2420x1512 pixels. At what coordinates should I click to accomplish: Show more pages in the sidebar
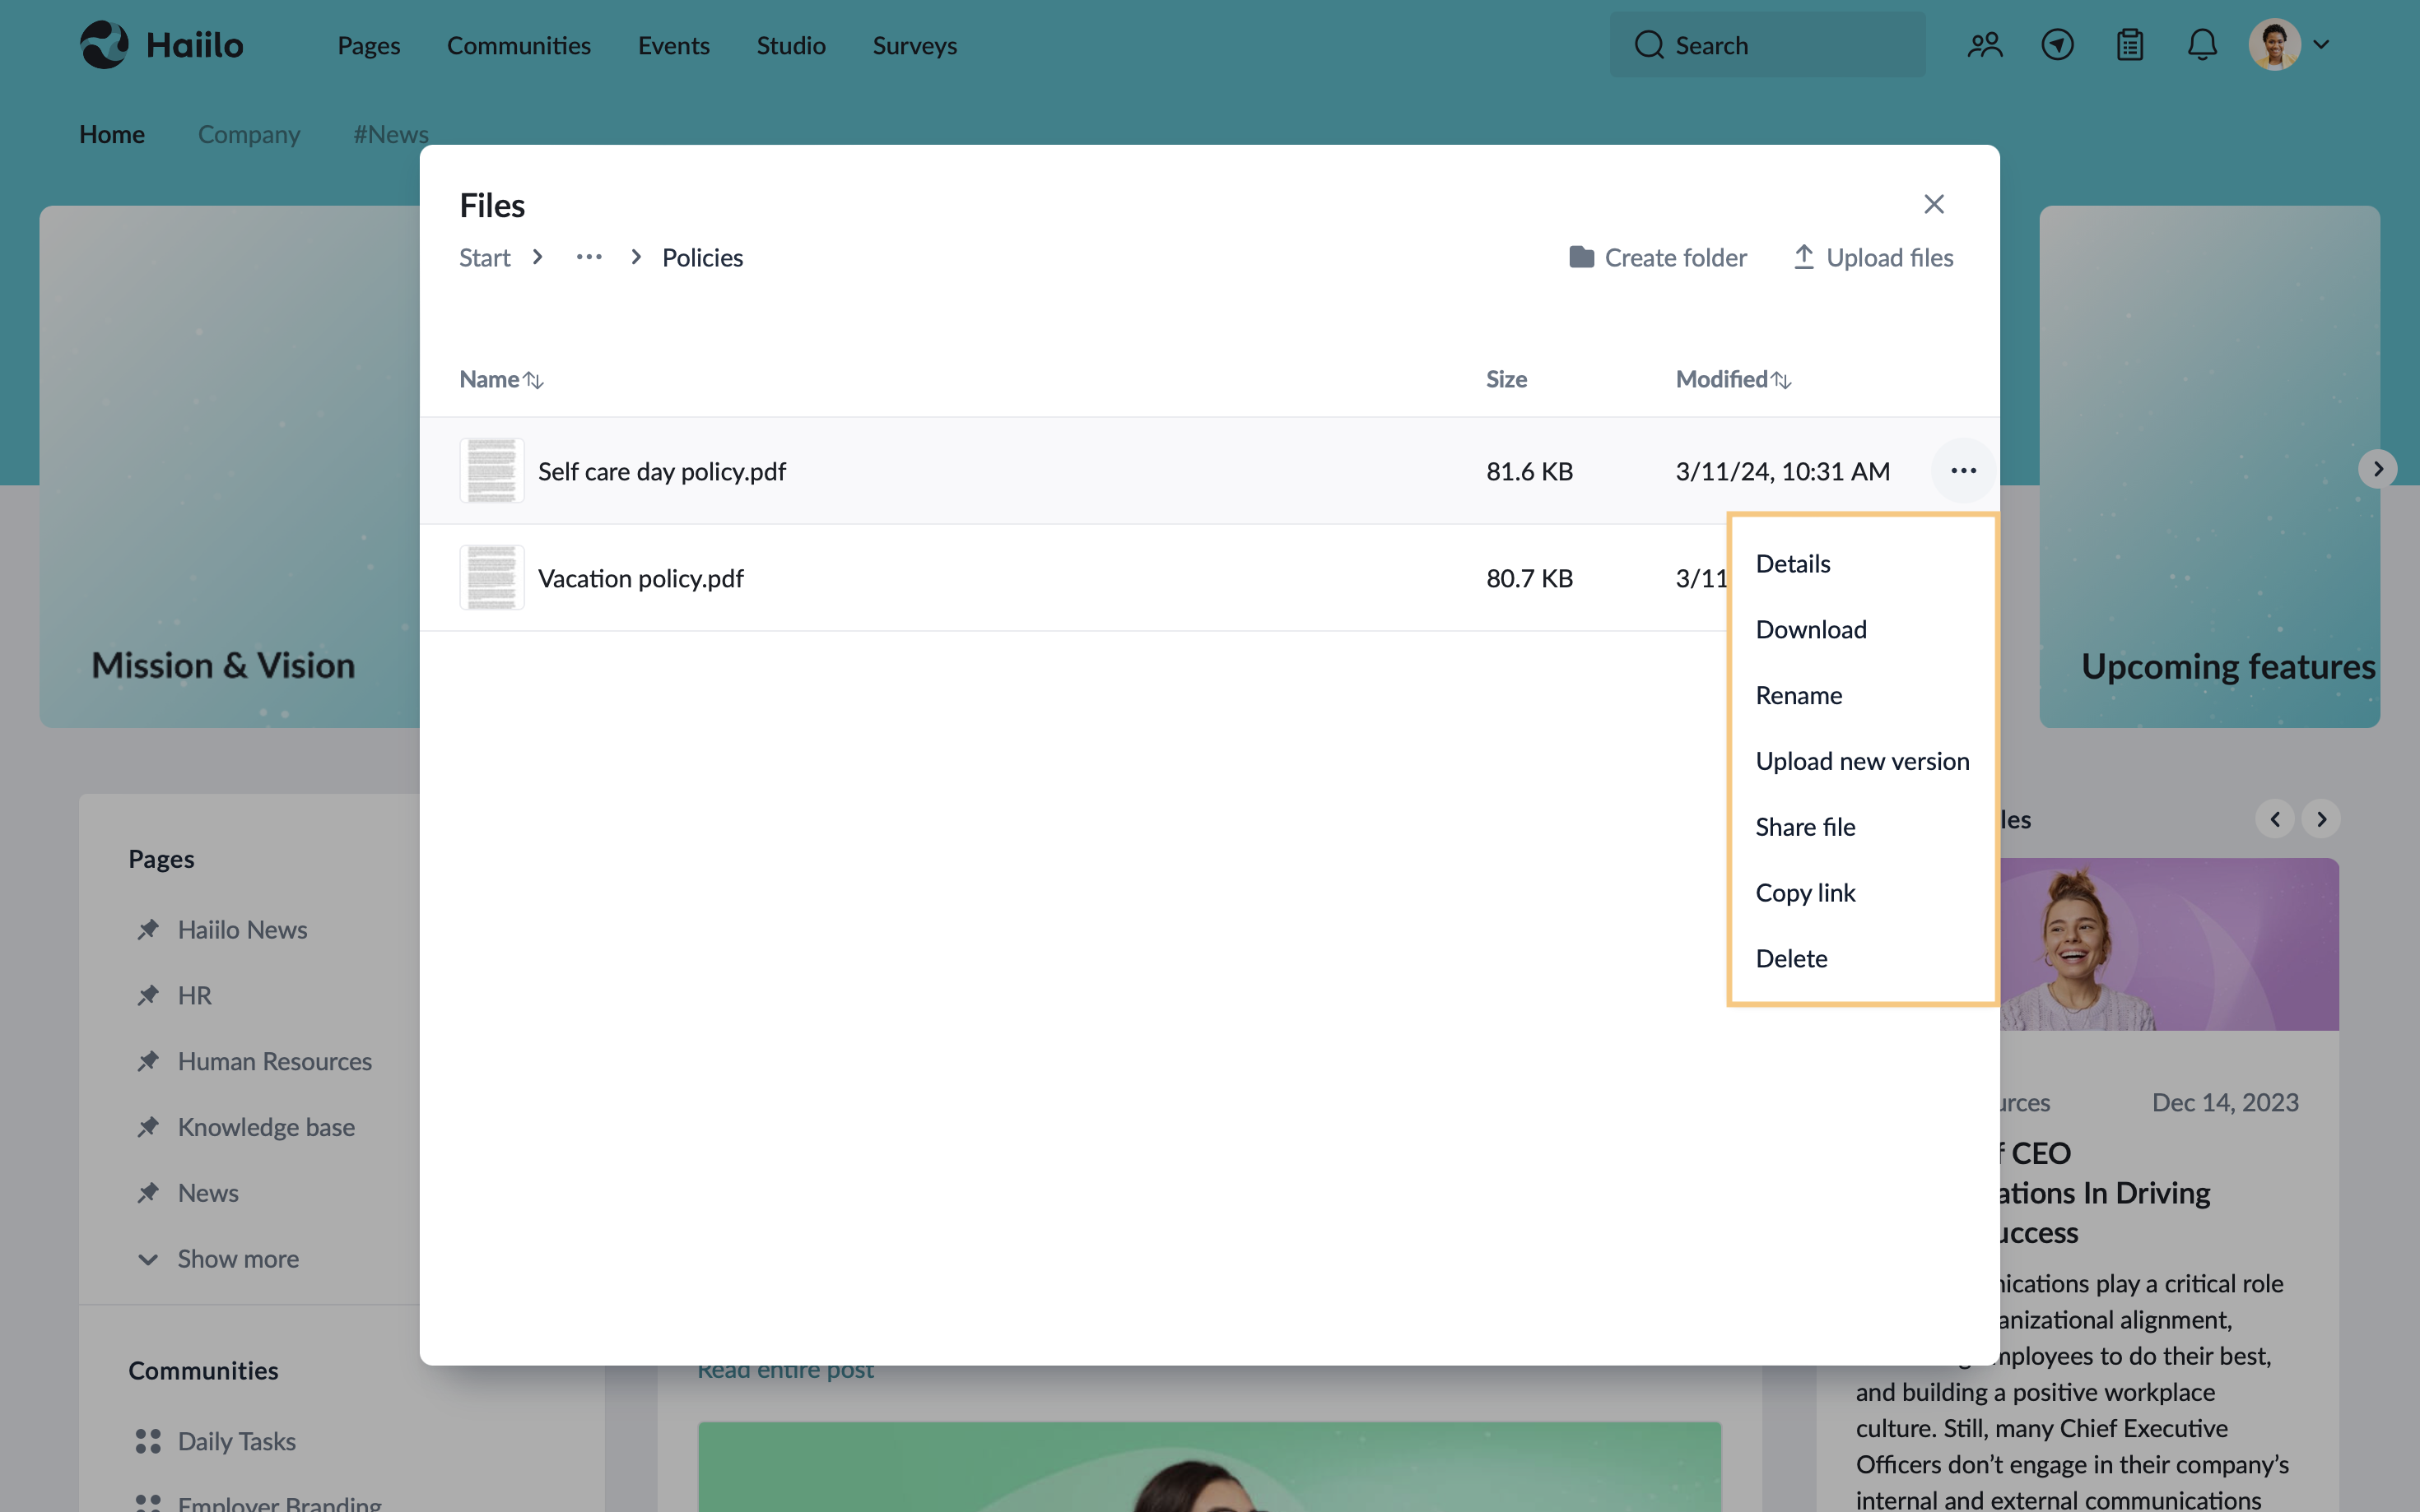click(237, 1259)
